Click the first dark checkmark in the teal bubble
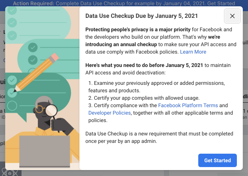 (33, 47)
